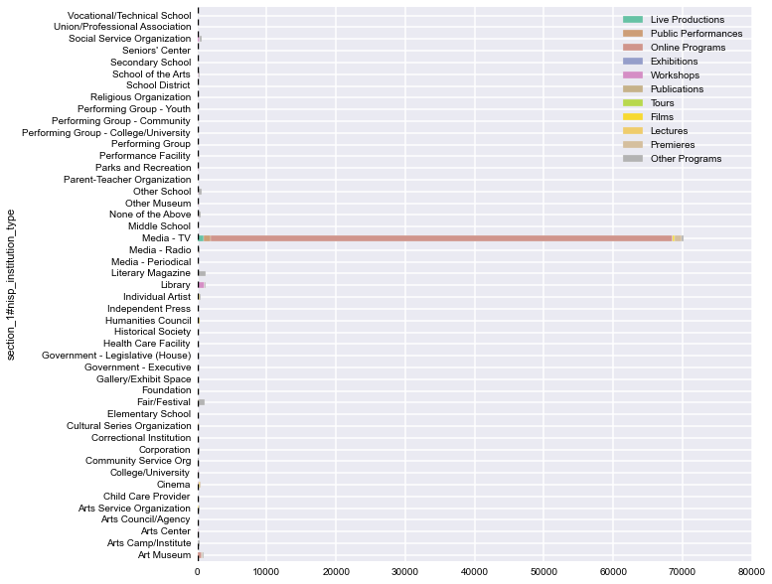Click the Other Museum label

(158, 204)
